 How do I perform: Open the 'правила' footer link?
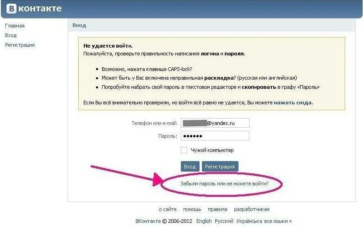click(217, 209)
